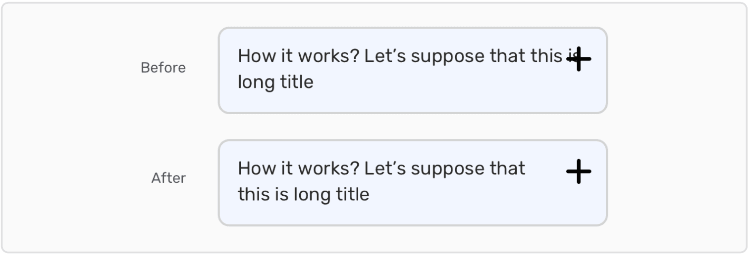Click "Let's suppose that" in the After card
The width and height of the screenshot is (752, 258).
click(444, 169)
